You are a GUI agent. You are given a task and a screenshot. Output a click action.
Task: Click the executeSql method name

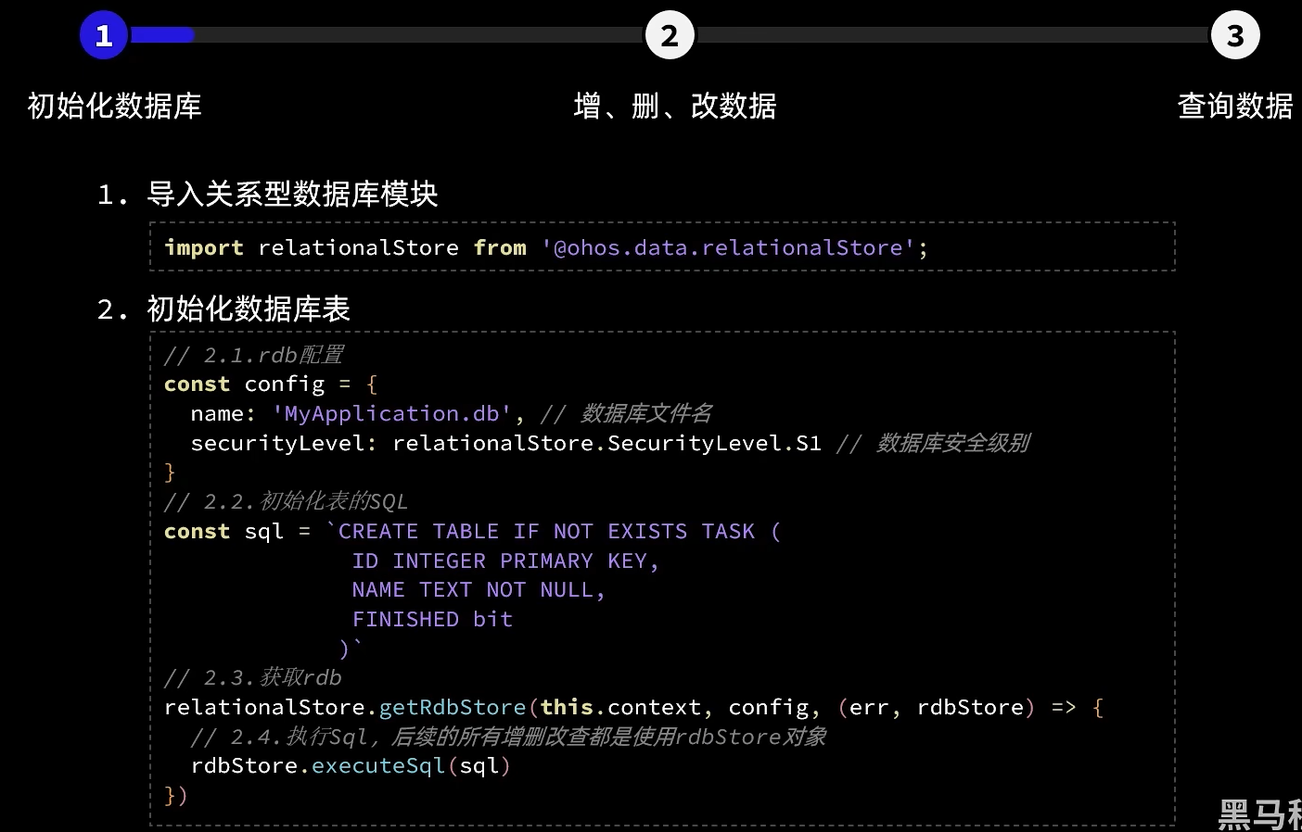[378, 765]
